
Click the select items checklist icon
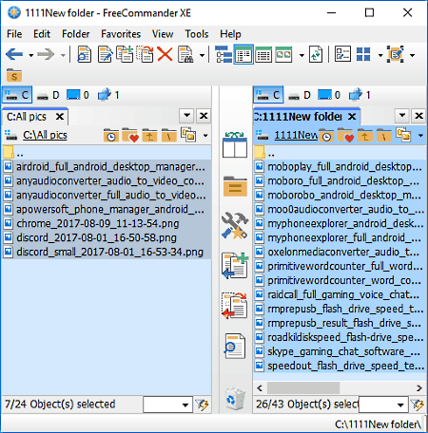click(x=342, y=54)
